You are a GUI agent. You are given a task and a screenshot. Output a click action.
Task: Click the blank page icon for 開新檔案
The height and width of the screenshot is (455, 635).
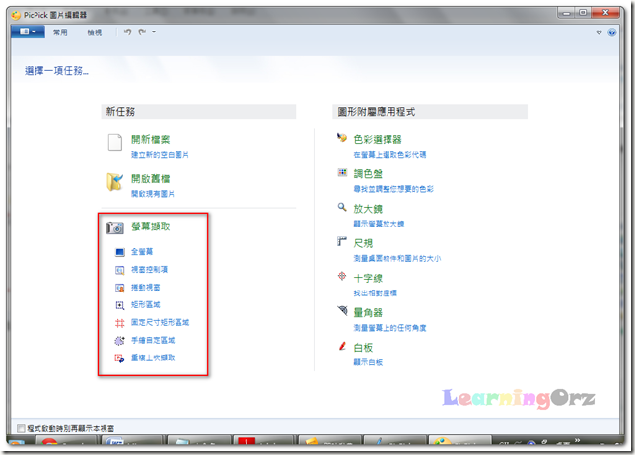[115, 143]
